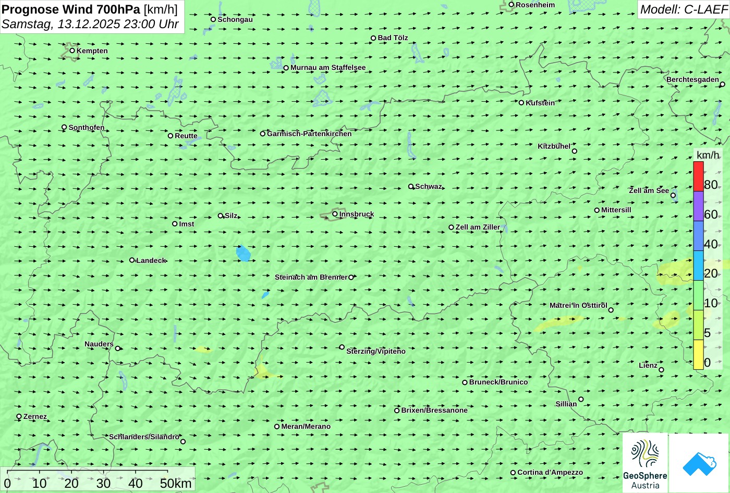This screenshot has width=730, height=493.
Task: Click the Kempten city marker
Action: pos(72,51)
